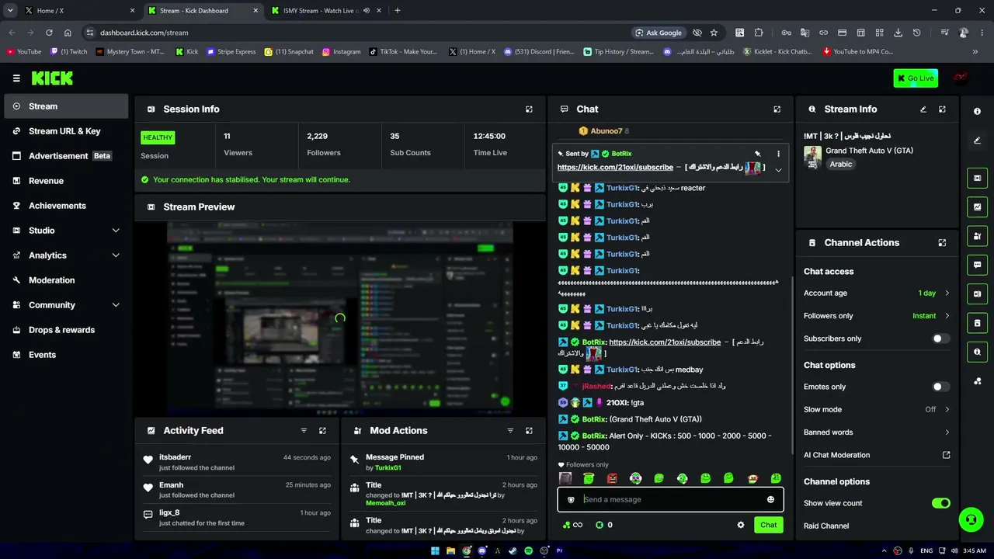Screen dimensions: 994x559
Task: Expand the Chat panel to fullscreen
Action: (777, 109)
